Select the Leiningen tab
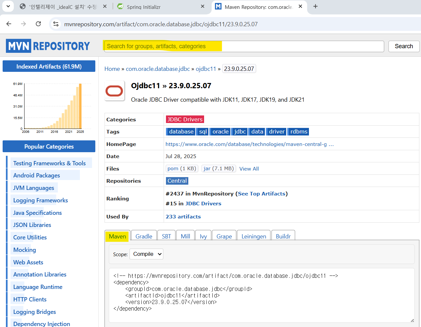 click(254, 236)
